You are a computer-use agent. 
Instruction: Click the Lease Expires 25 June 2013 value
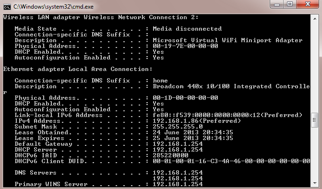click(193, 138)
